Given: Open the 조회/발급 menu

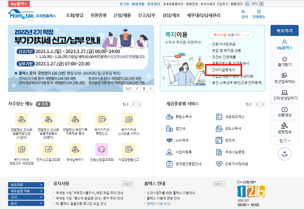Looking at the screenshot, I should click(75, 15).
